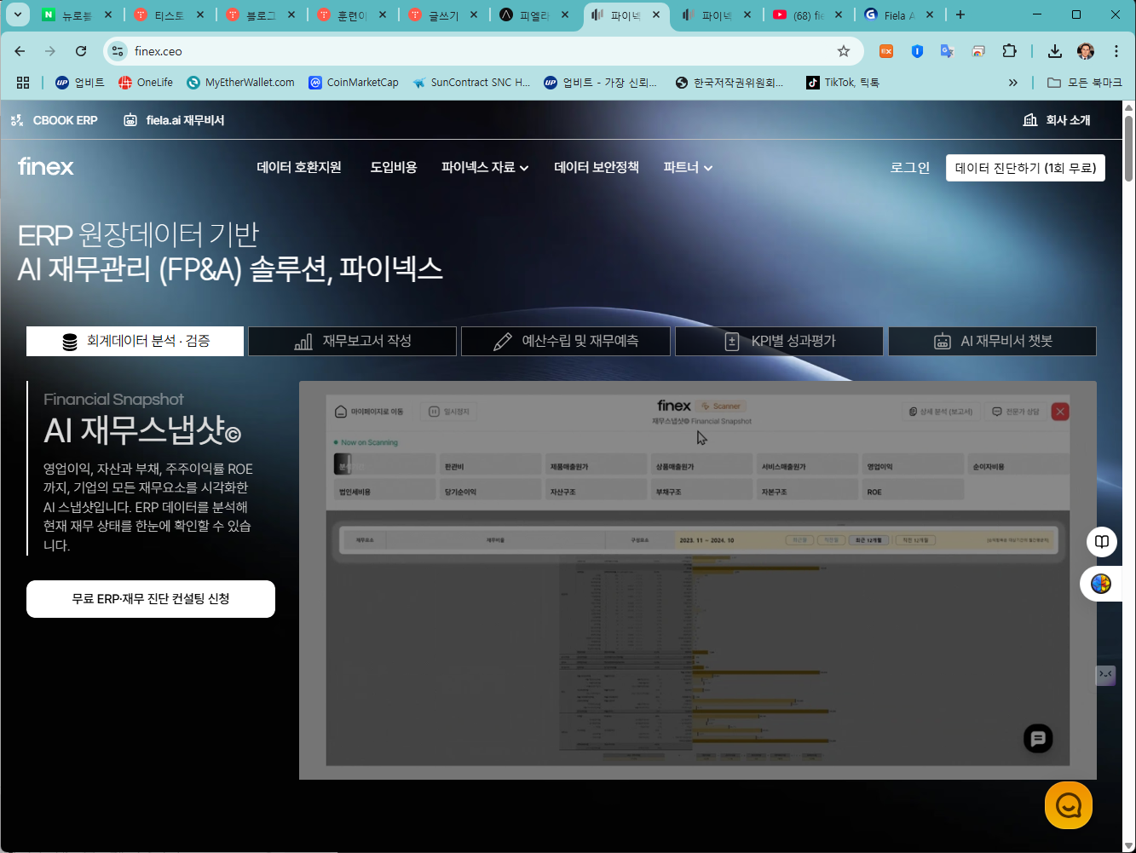Open the reading mode book icon
This screenshot has height=853, width=1136.
pos(1102,542)
